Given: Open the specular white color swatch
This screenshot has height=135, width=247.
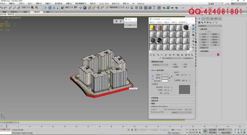Looking at the screenshot, I should click(165, 81).
